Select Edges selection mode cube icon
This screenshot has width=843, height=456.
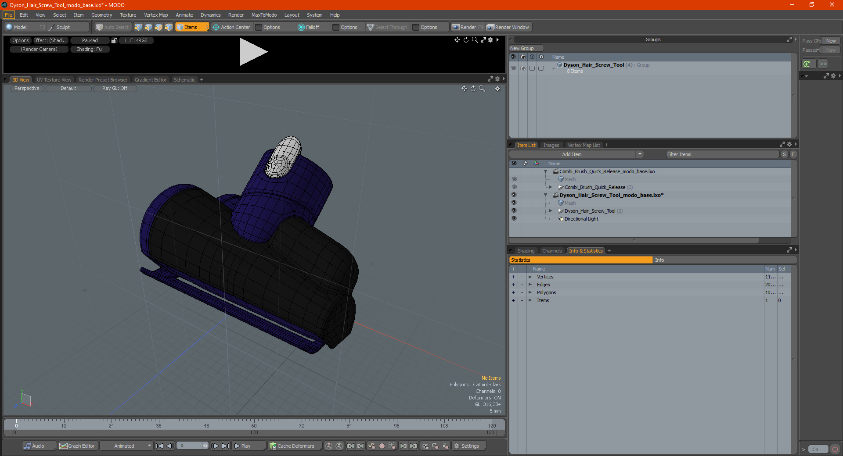pos(148,27)
